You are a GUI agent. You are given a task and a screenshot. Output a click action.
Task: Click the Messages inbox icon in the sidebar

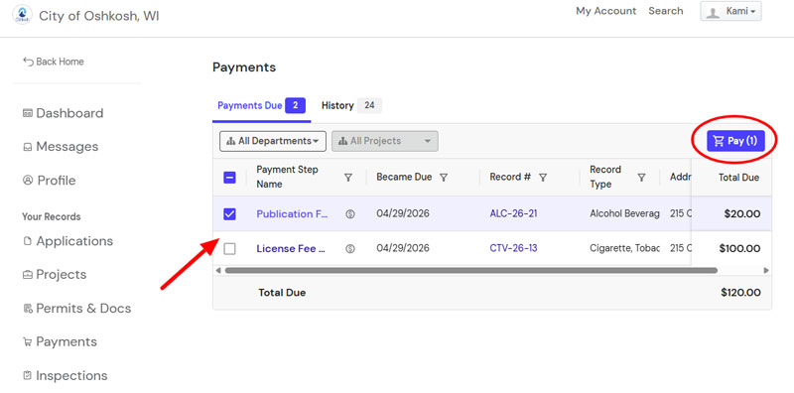click(28, 147)
